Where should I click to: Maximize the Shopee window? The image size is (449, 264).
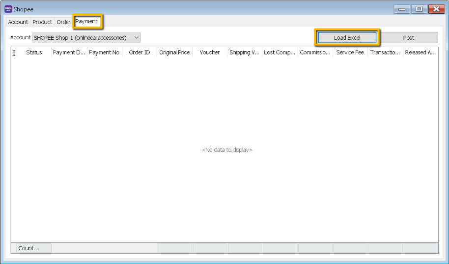(419, 9)
